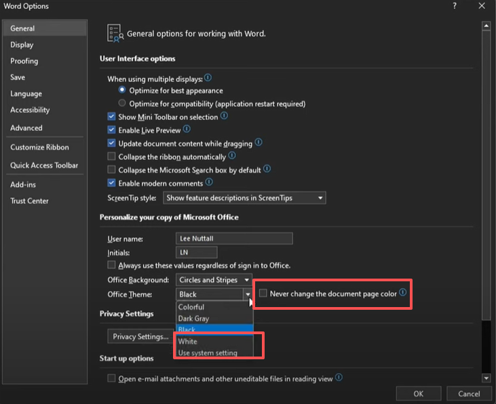Click info icon next to Enable Live Preview
The height and width of the screenshot is (404, 496).
click(187, 129)
